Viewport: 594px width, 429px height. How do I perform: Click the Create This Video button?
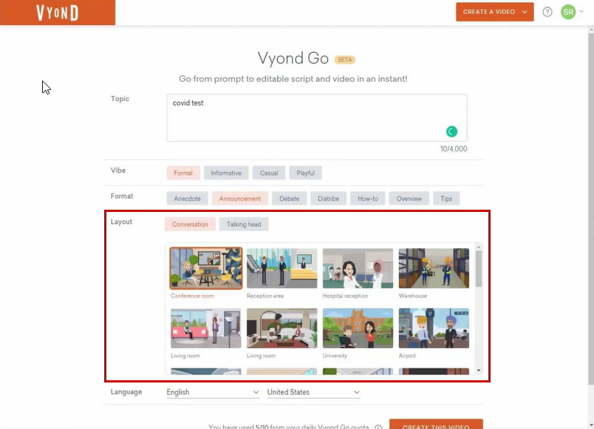(x=436, y=425)
